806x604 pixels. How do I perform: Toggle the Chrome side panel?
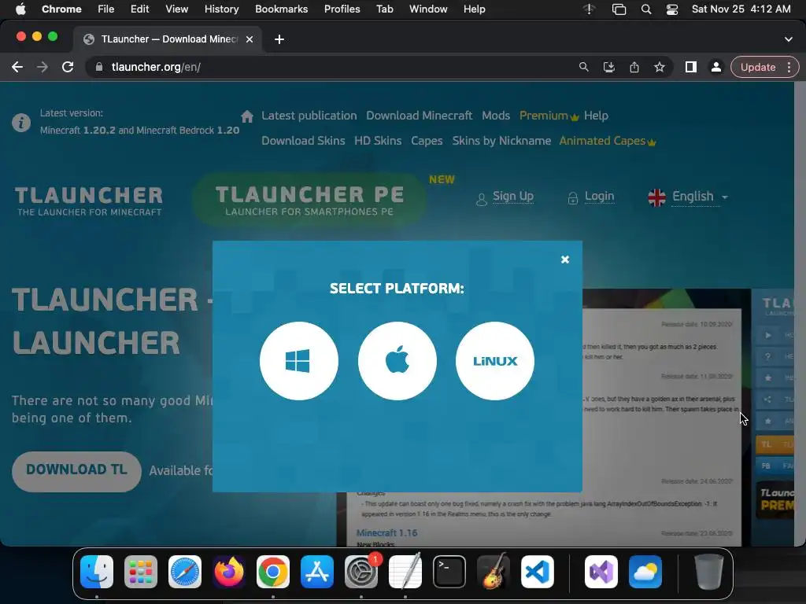pos(691,68)
